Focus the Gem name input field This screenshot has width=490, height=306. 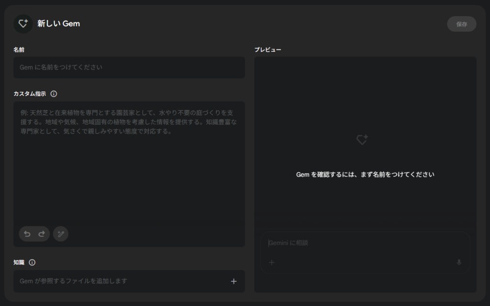click(129, 67)
